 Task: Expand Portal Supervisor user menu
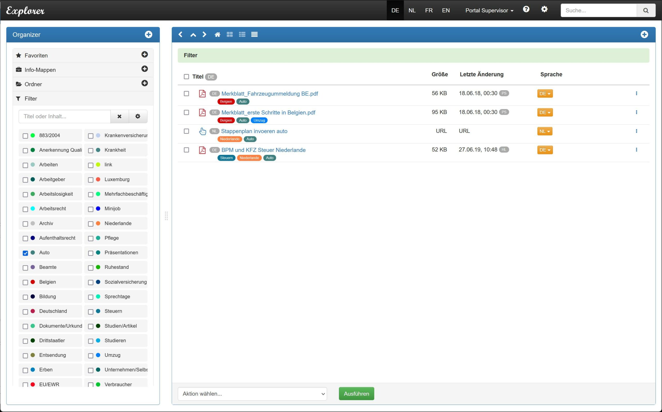[489, 10]
